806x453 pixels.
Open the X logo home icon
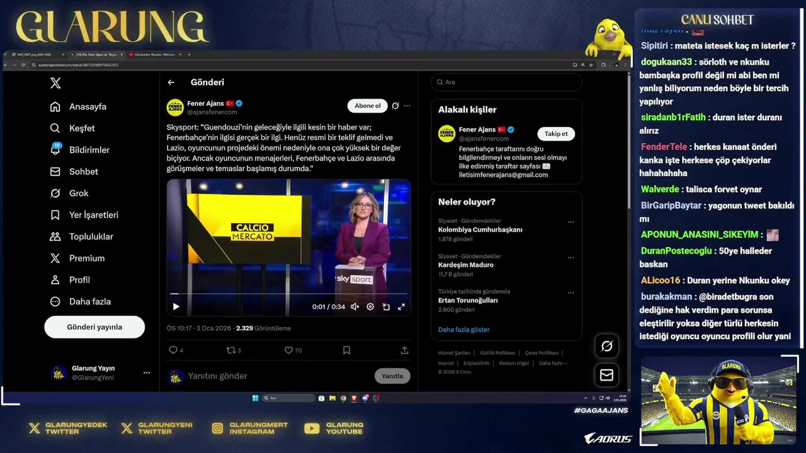click(x=55, y=82)
